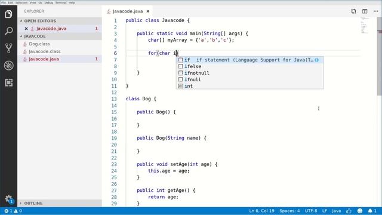This screenshot has height=215, width=382.
Task: Open the Edit menu
Action: 11,2
